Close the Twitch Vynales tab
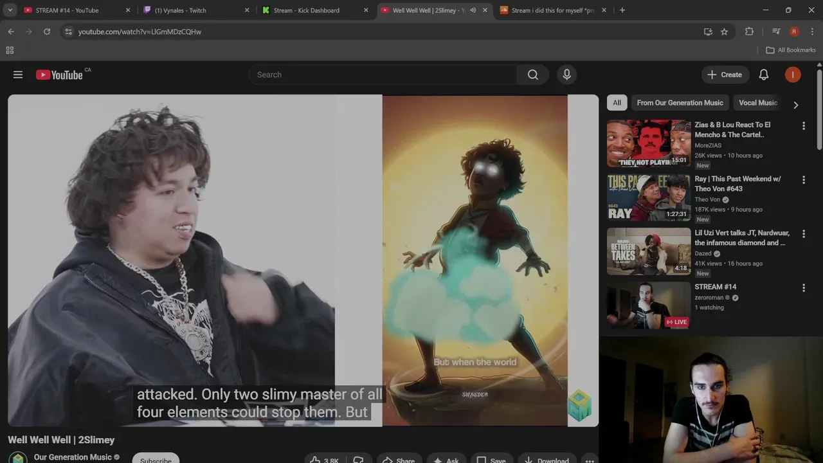The width and height of the screenshot is (823, 463). point(247,10)
